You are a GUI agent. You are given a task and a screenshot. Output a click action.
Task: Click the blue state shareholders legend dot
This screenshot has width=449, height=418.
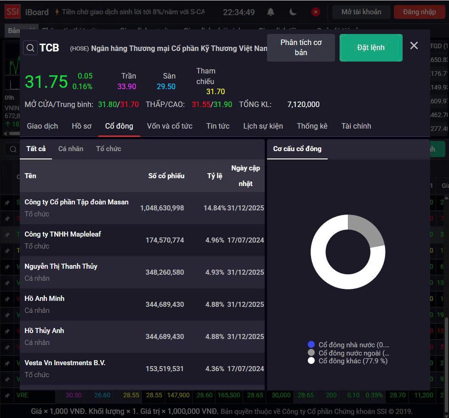pos(311,345)
